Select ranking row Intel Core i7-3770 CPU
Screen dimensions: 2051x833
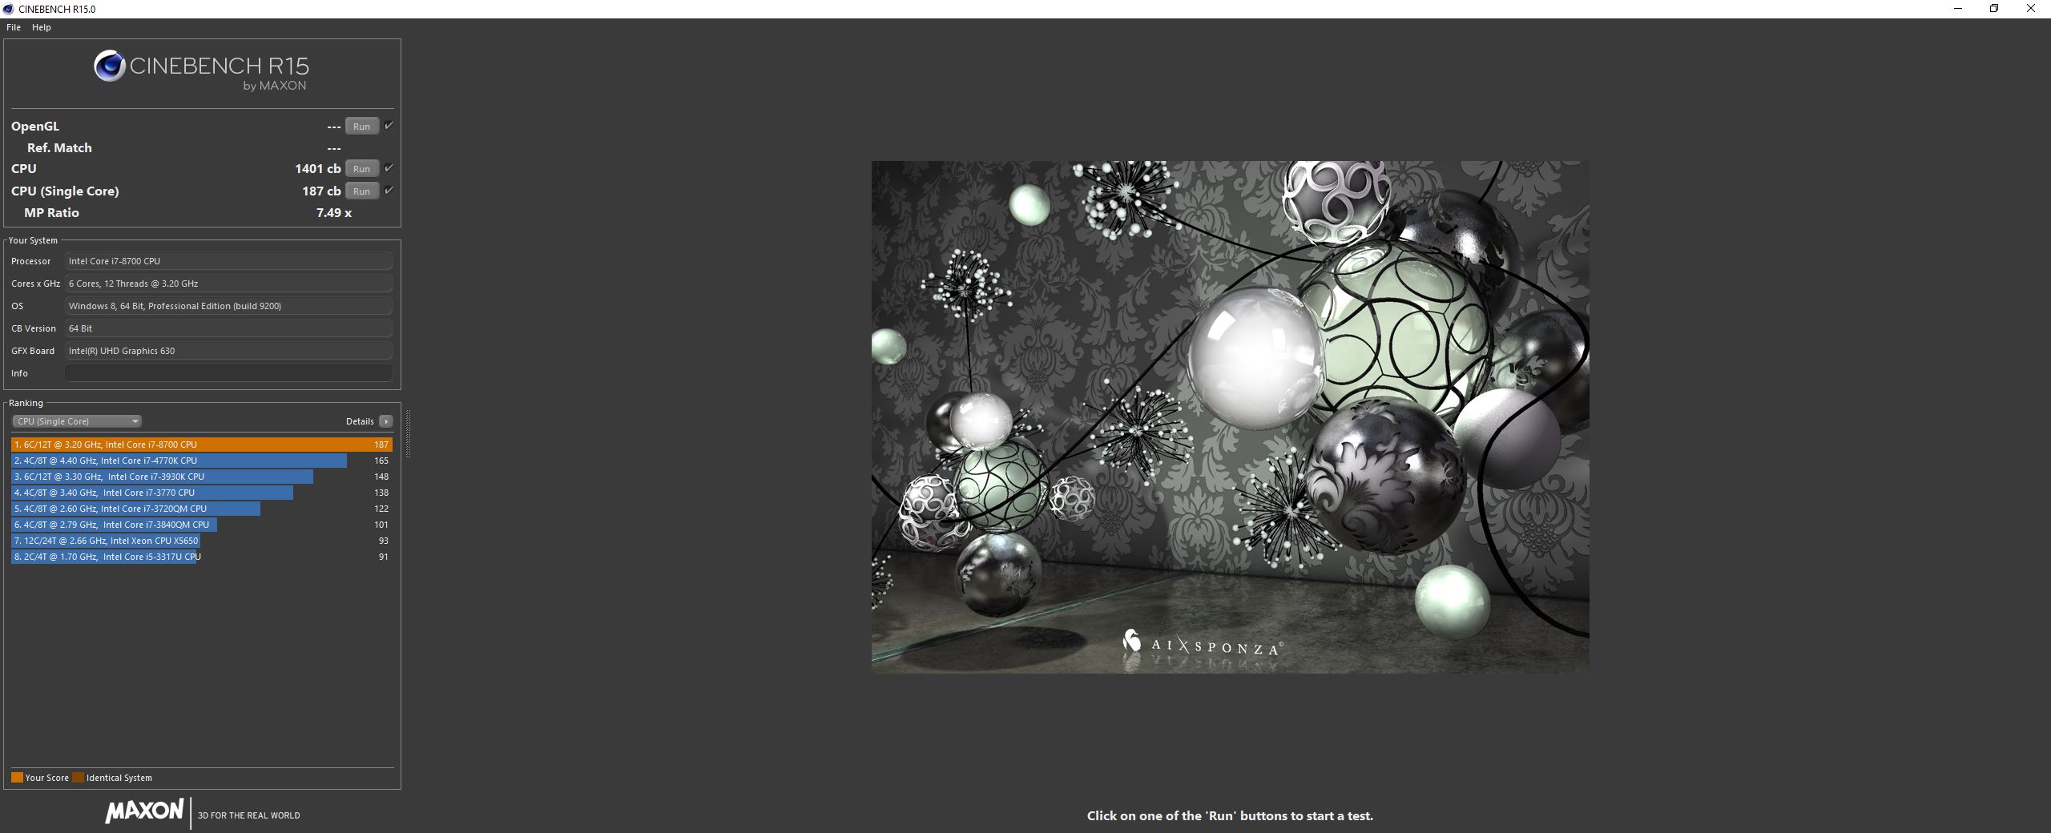[202, 493]
